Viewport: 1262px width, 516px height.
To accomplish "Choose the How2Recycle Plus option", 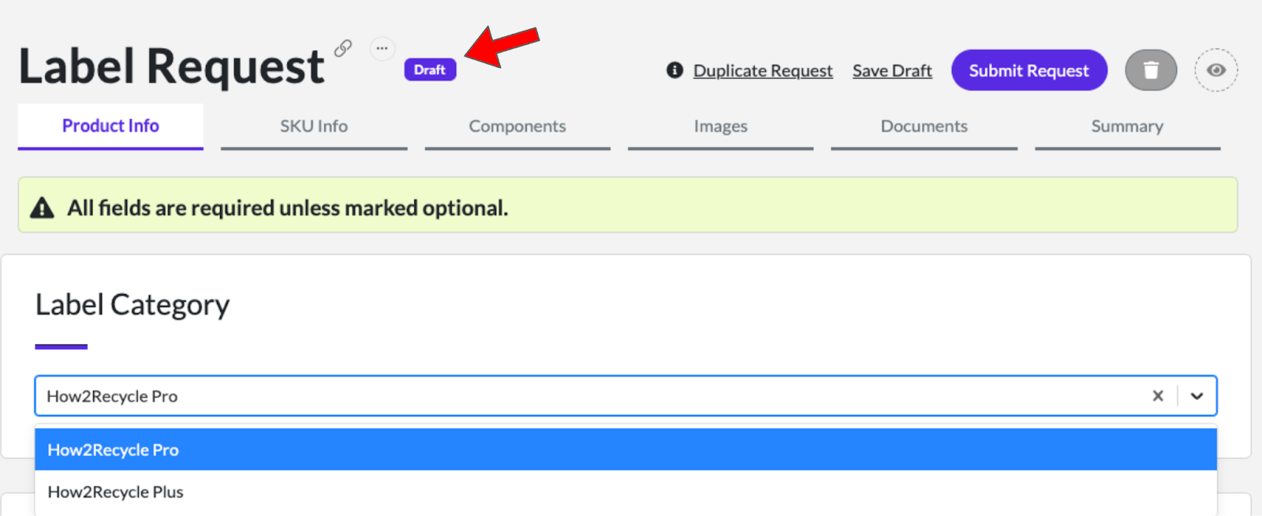I will click(x=116, y=492).
